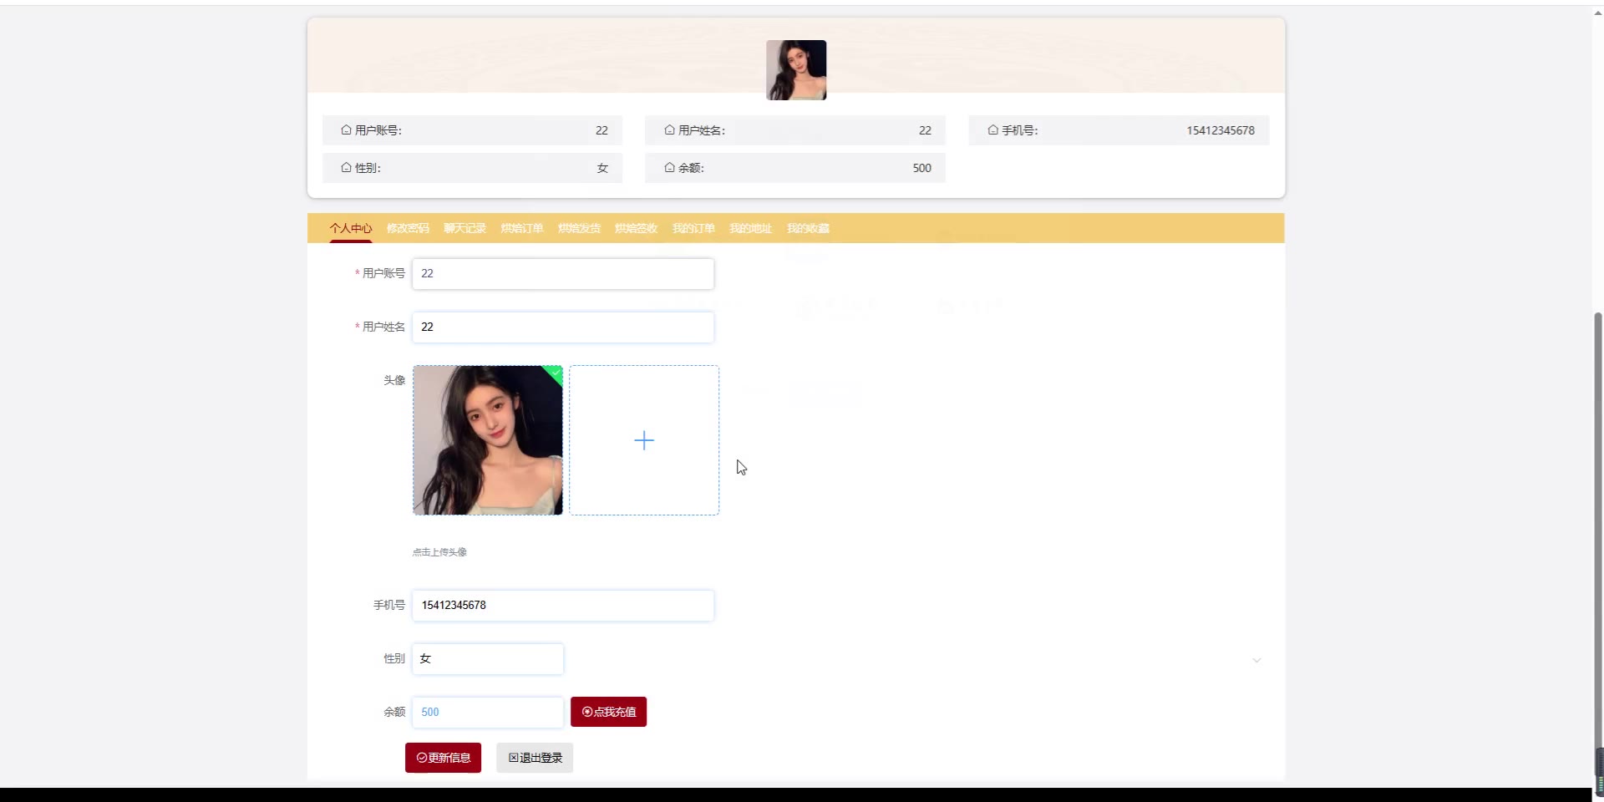1604x802 pixels.
Task: Click the 余额 input showing 500
Action: coord(488,713)
